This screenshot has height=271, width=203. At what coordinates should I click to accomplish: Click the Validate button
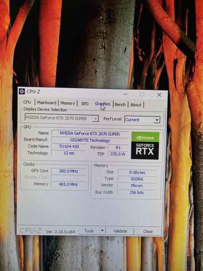point(120,231)
